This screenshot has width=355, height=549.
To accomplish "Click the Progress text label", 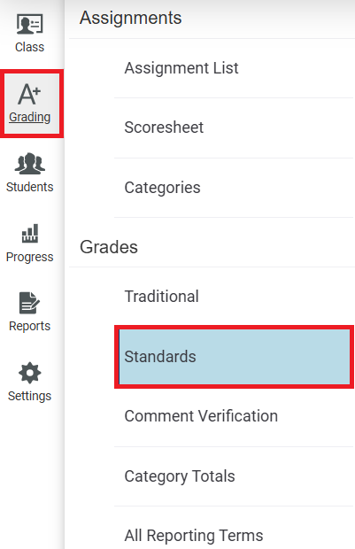I will tap(30, 257).
